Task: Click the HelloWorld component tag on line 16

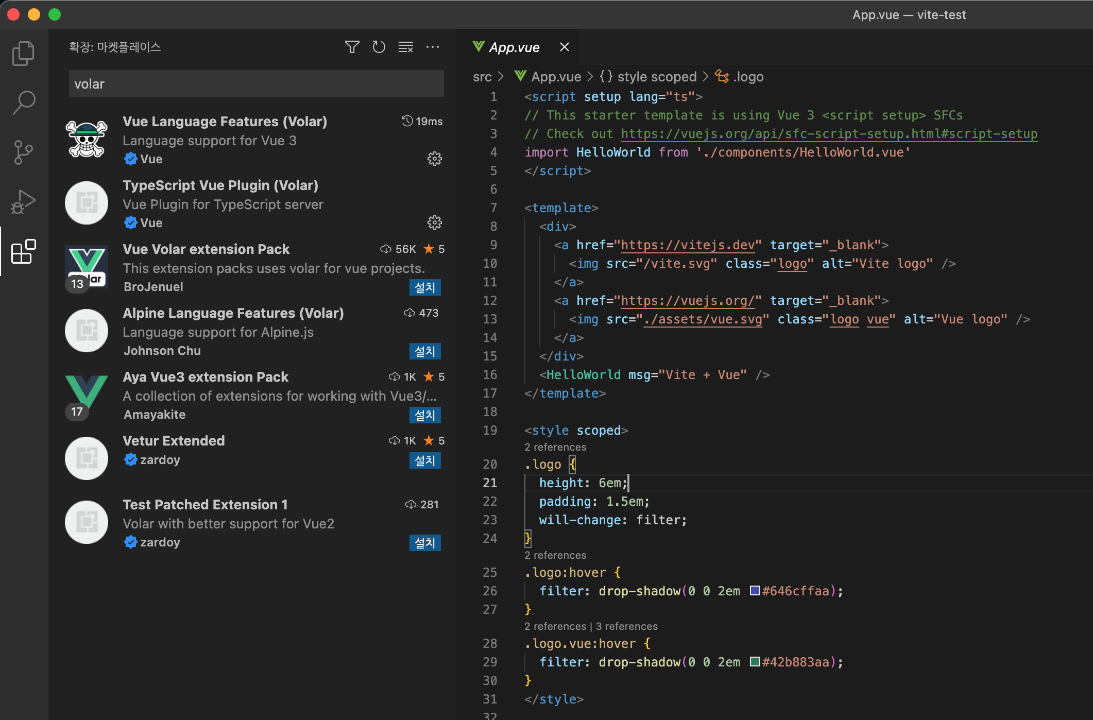Action: (584, 375)
